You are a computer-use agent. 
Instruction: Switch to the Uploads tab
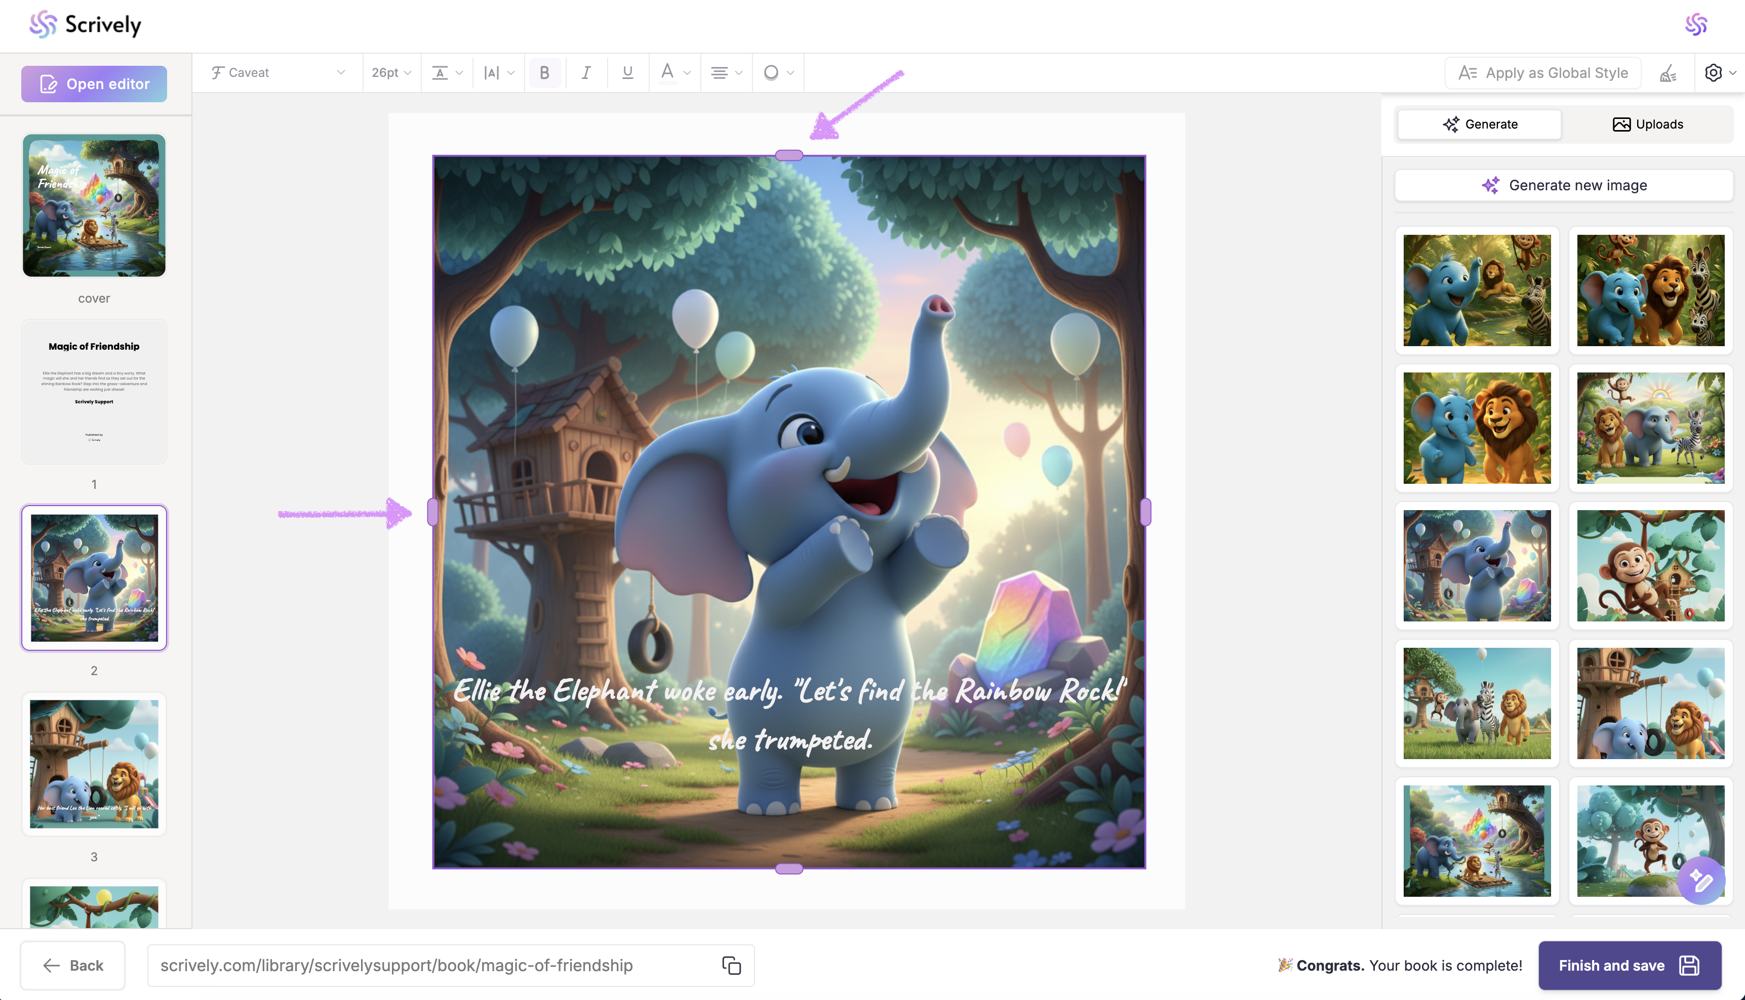(x=1647, y=124)
